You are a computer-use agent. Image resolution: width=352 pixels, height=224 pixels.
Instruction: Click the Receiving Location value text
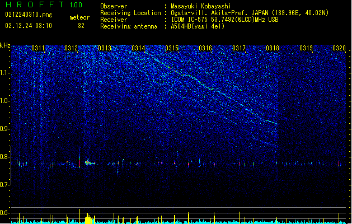(250, 13)
